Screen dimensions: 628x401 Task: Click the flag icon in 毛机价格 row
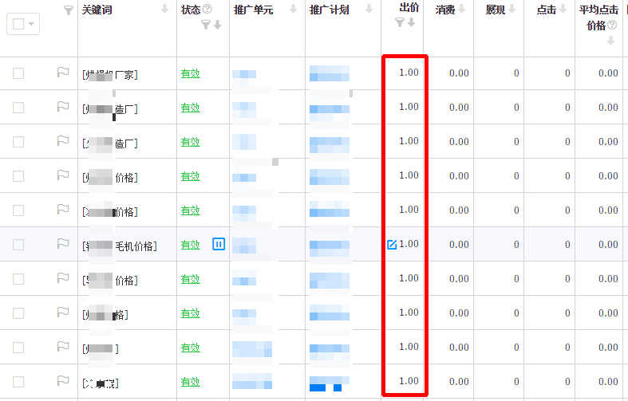pos(62,245)
